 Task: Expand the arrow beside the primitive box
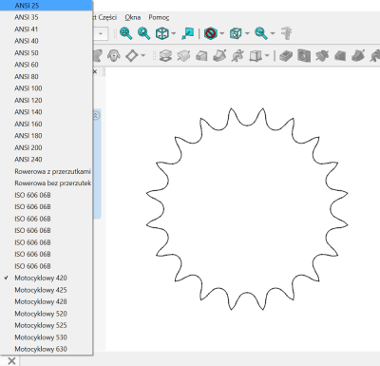267,56
